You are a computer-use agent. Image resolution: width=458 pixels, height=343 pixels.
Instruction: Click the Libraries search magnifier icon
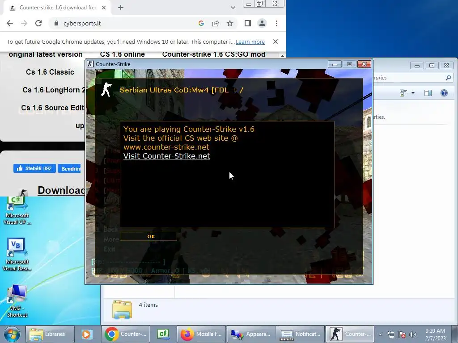448,78
